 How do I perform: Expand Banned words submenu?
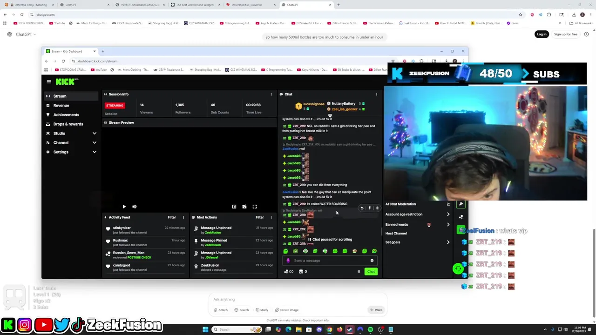point(448,225)
